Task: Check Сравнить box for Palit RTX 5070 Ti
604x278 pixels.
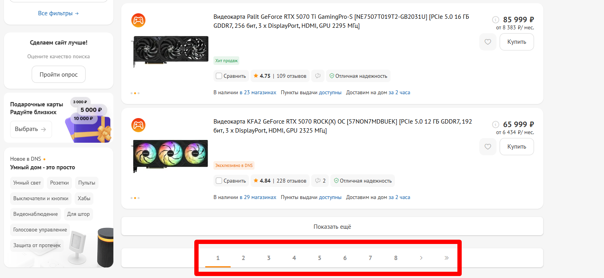Action: pyautogui.click(x=219, y=76)
